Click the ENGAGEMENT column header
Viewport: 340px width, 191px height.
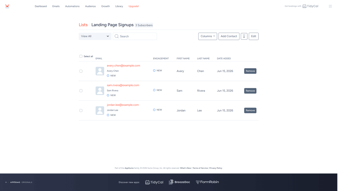(x=161, y=58)
